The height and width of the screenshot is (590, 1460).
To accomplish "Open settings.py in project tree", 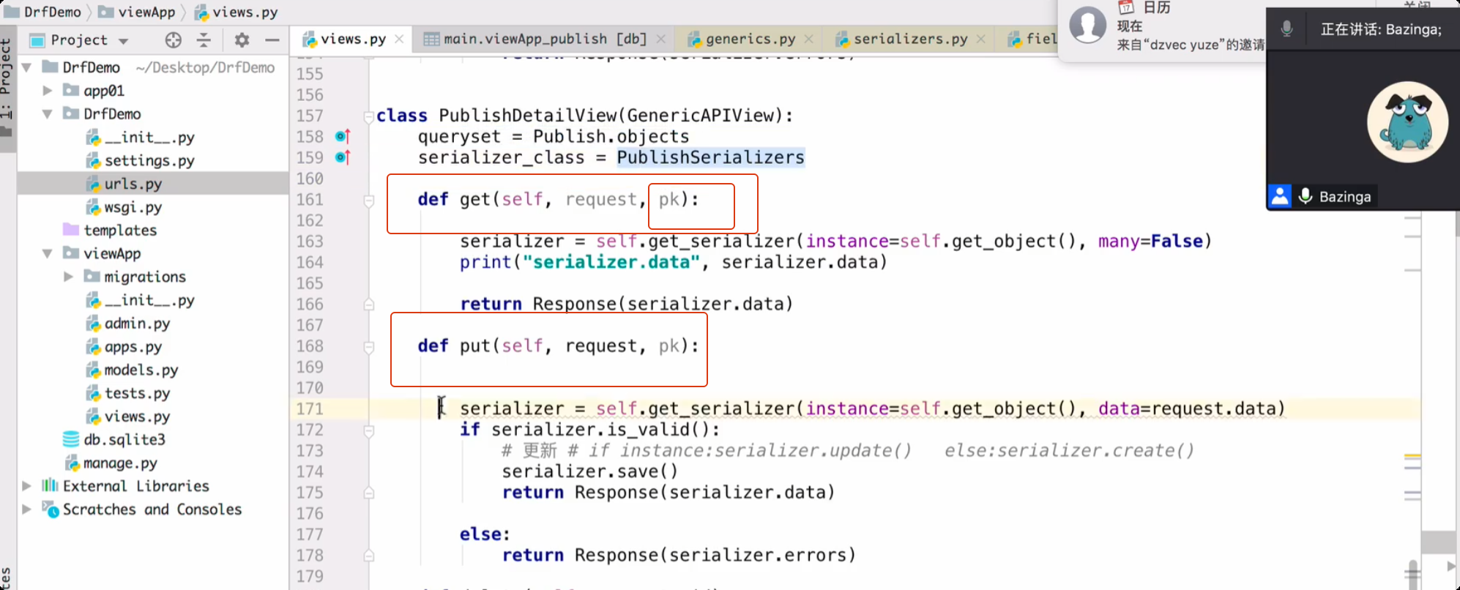I will [x=149, y=160].
